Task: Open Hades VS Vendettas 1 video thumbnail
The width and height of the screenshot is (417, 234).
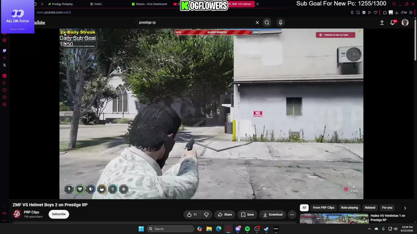Action: 334,219
